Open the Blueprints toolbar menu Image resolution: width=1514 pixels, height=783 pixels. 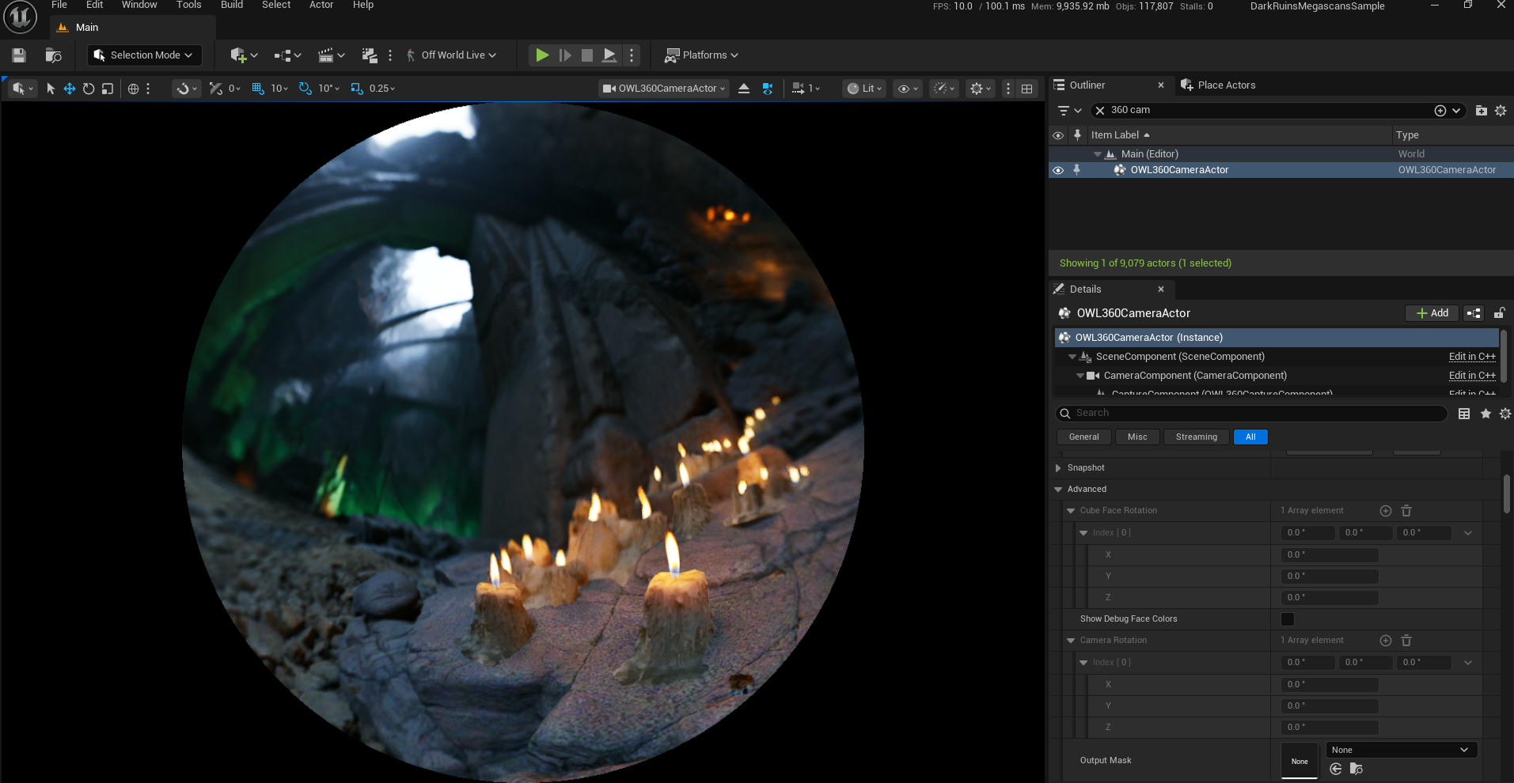click(287, 55)
